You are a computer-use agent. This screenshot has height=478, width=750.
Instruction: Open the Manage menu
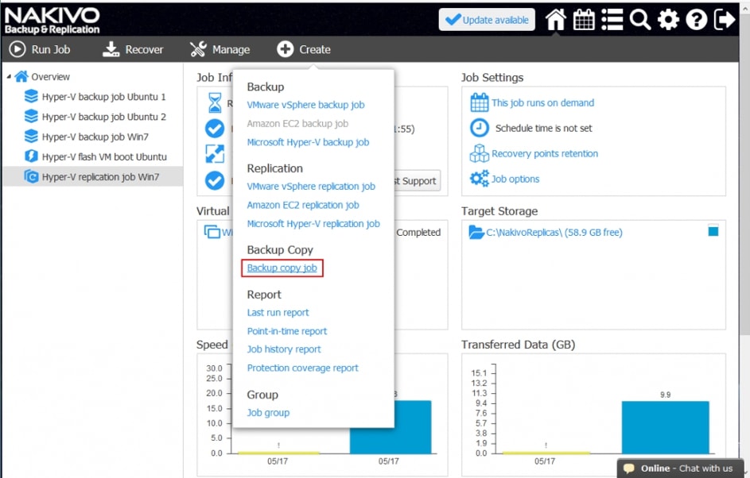[x=220, y=49]
